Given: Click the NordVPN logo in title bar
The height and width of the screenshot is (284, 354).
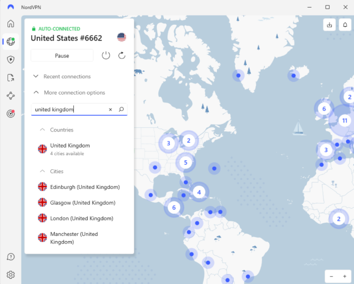Looking at the screenshot, I should (x=11, y=7).
